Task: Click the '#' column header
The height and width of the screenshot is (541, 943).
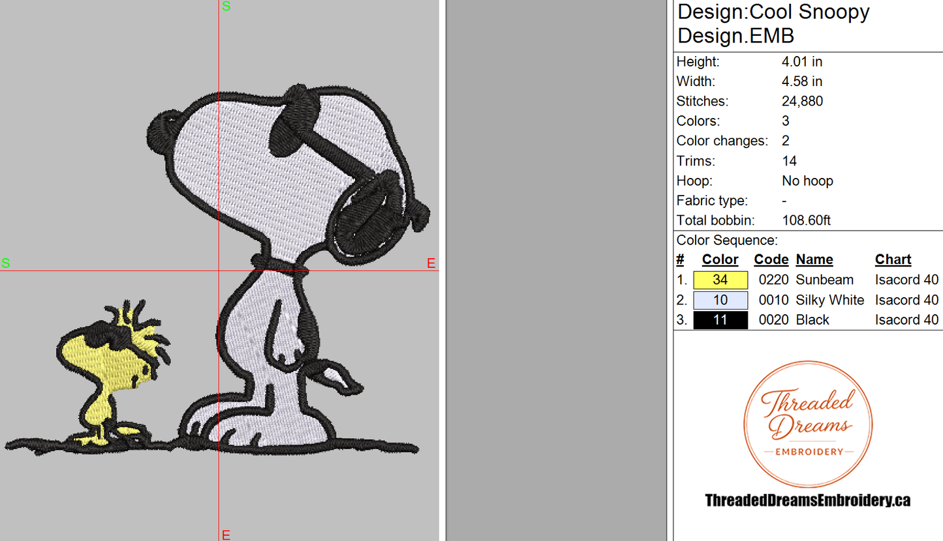Action: click(x=680, y=259)
